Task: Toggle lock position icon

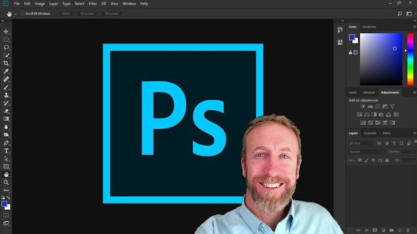Action: coord(373,160)
